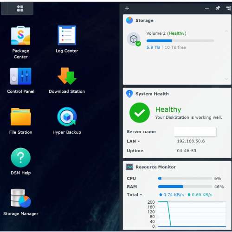This screenshot has height=232, width=232.
Task: Click 'Your DiskStation is working well.' text
Action: (189, 117)
